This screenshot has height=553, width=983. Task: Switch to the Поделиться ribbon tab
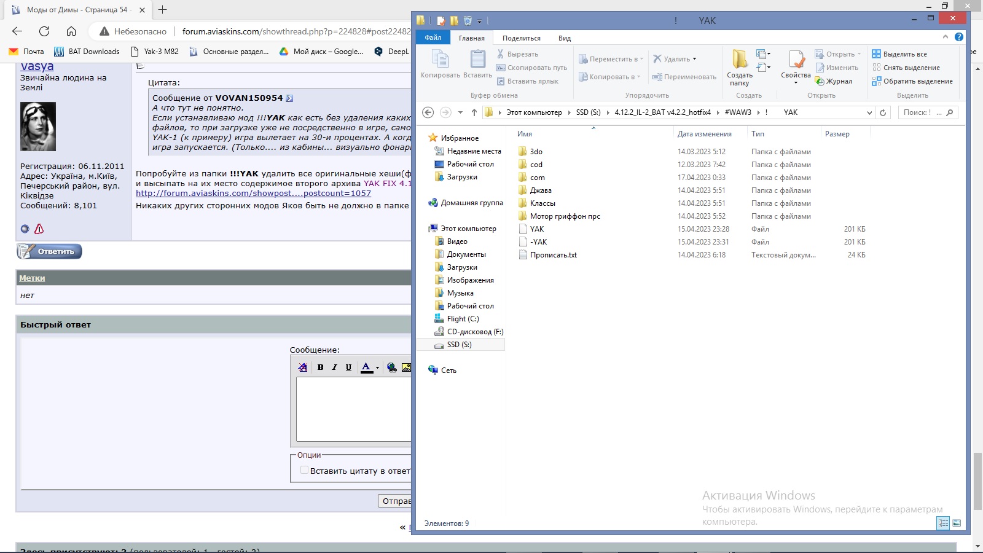click(521, 38)
